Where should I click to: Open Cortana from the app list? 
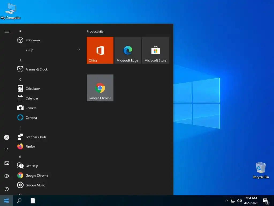(49, 117)
